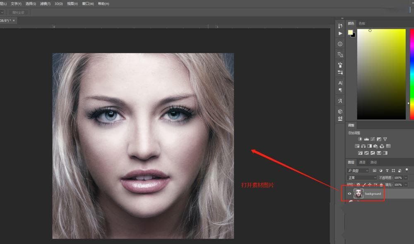This screenshot has width=414, height=244.
Task: Toggle lock image pixels brush icon
Action: (x=364, y=184)
